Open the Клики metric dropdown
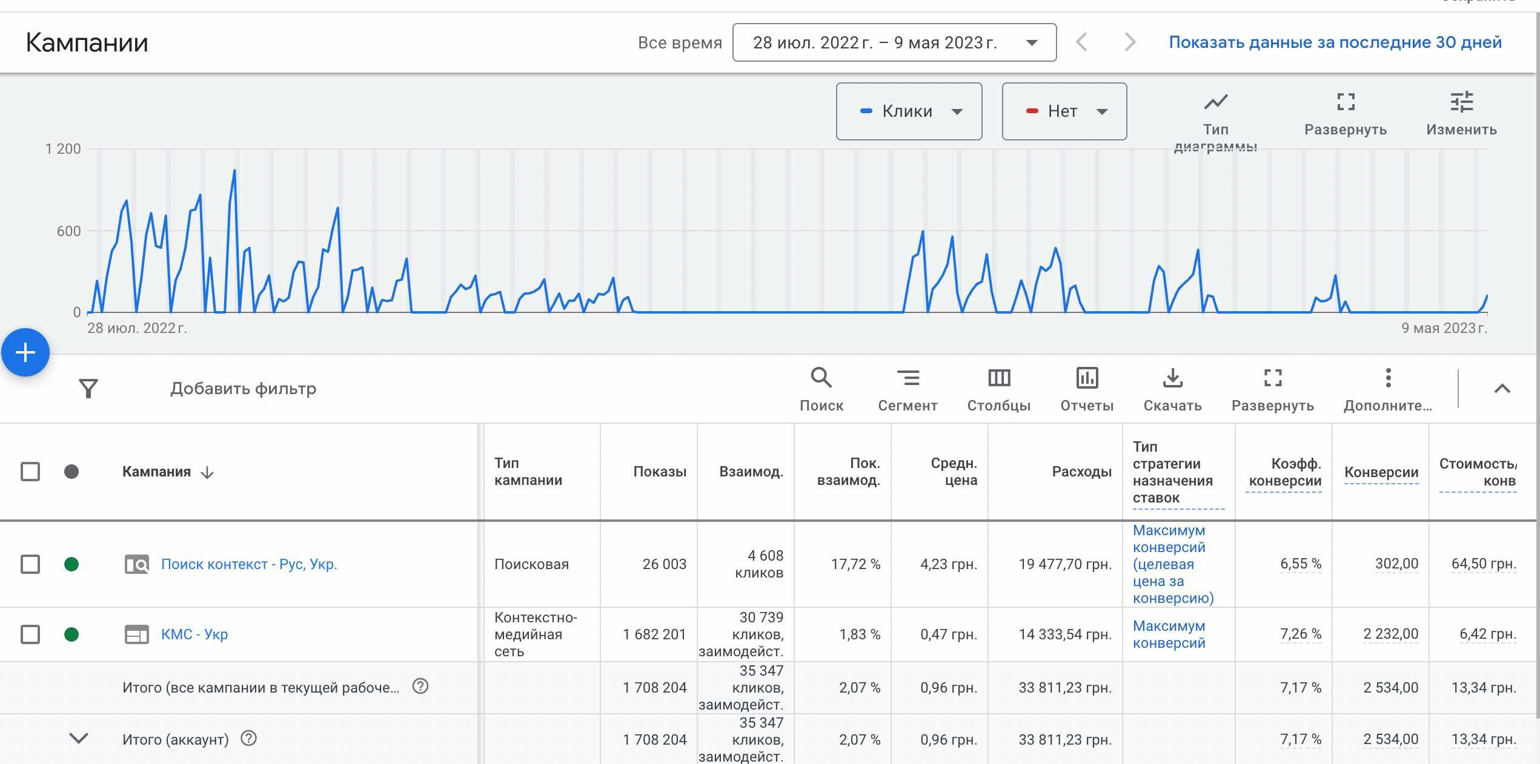This screenshot has width=1540, height=764. tap(909, 111)
